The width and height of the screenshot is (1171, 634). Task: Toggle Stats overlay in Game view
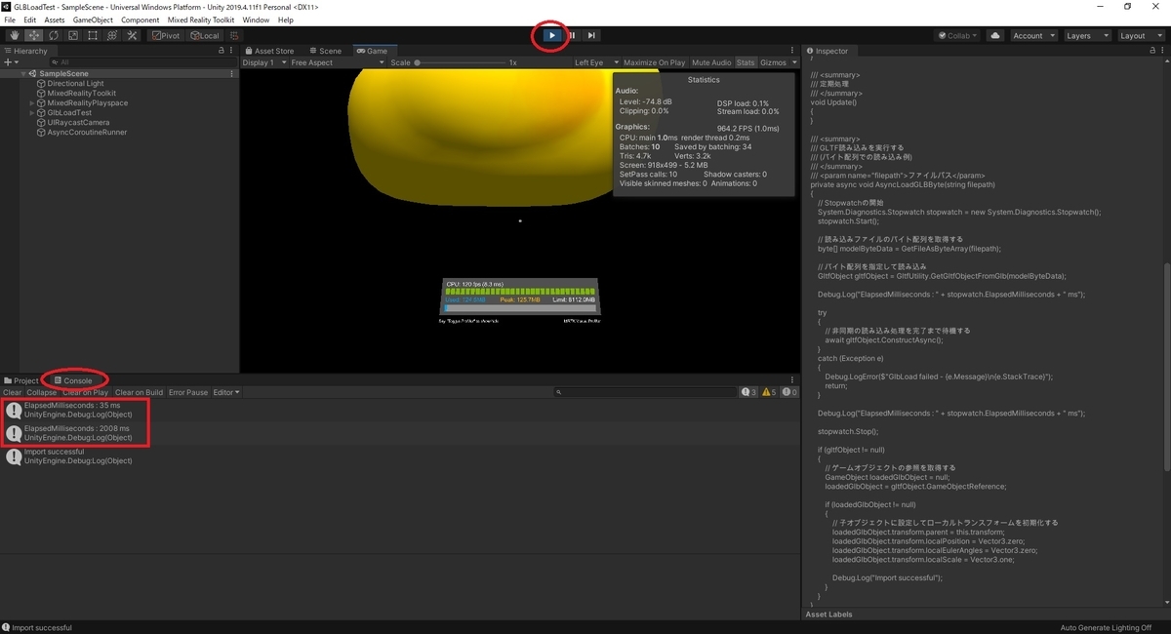tap(746, 62)
